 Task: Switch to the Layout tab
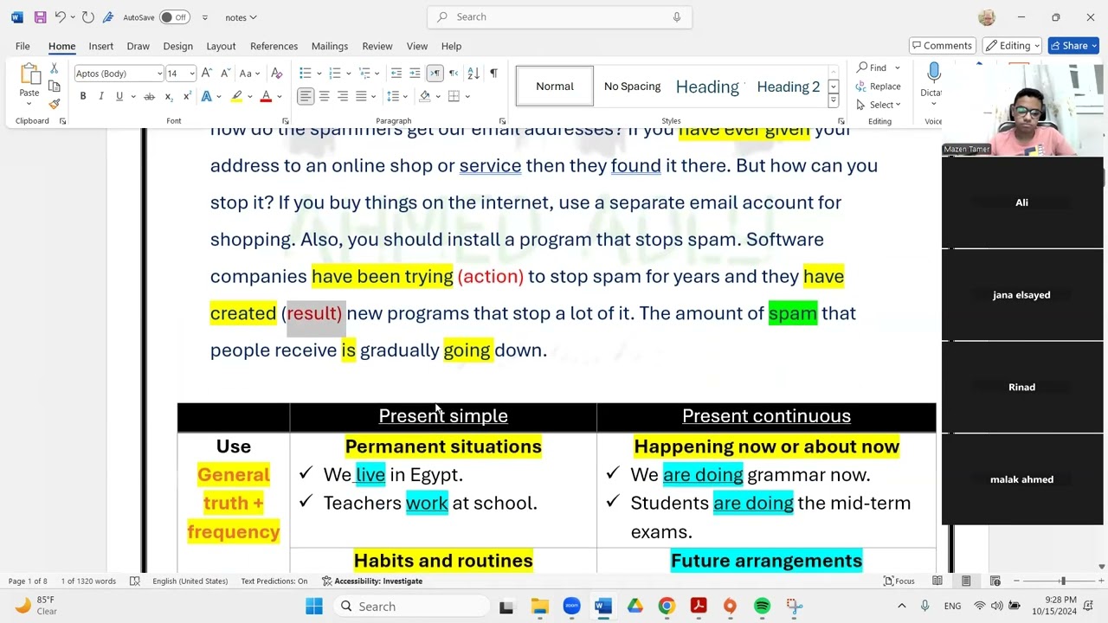[x=221, y=46]
